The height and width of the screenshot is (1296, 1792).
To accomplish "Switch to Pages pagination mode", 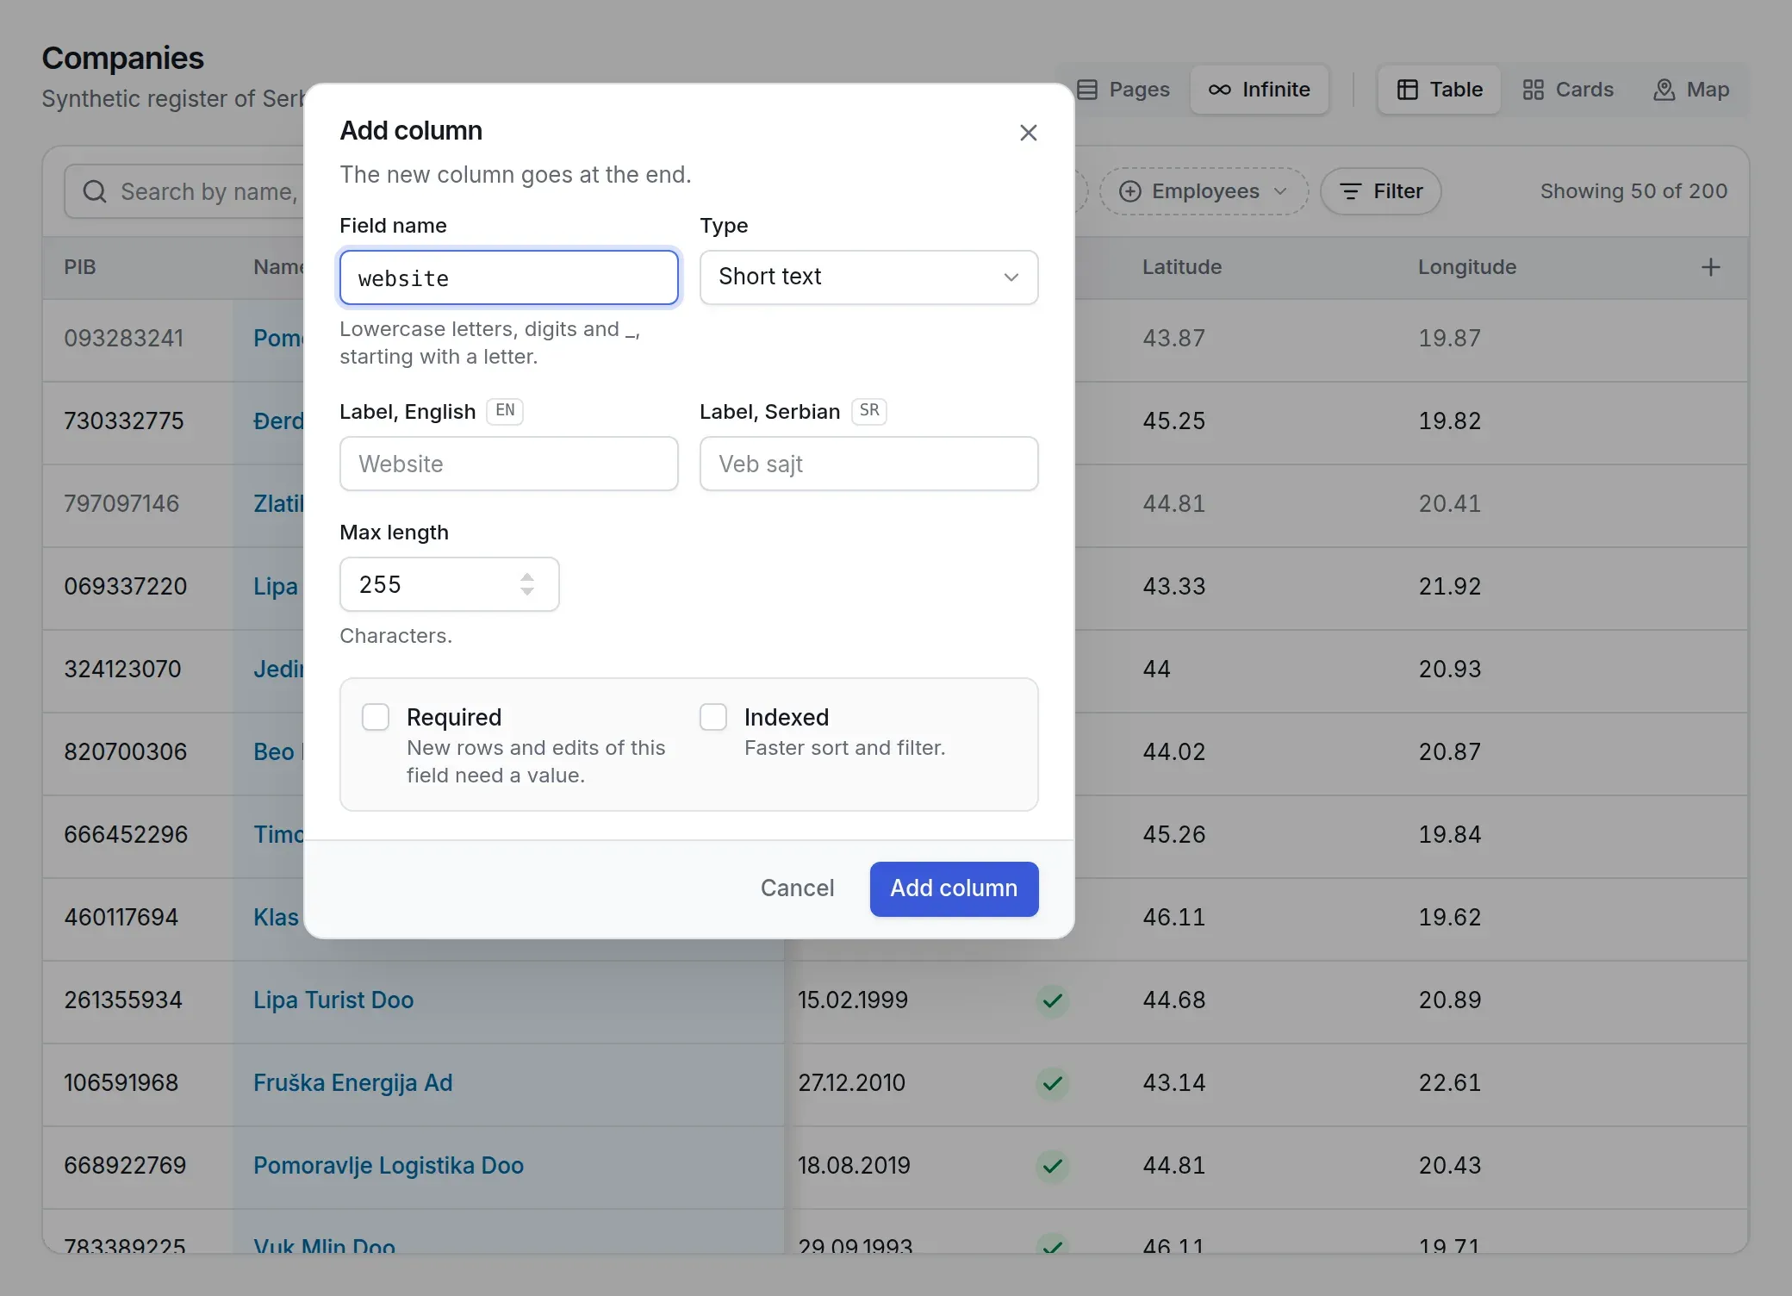I will pos(1123,90).
